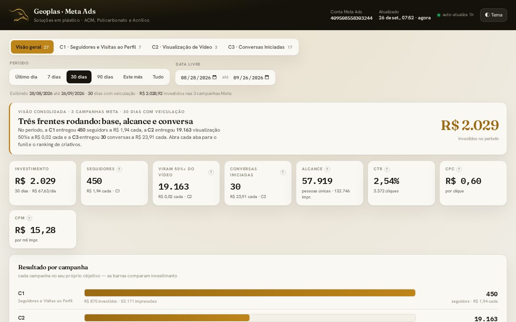
Task: Click start date field 08/28/2026
Action: (199, 77)
